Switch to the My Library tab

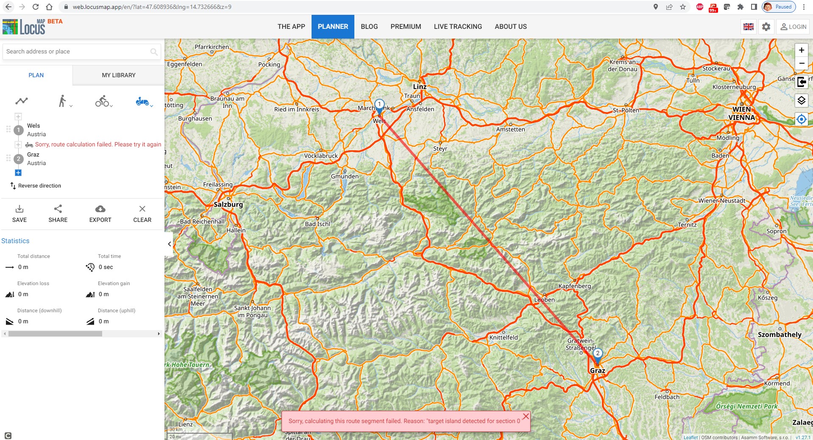[119, 75]
